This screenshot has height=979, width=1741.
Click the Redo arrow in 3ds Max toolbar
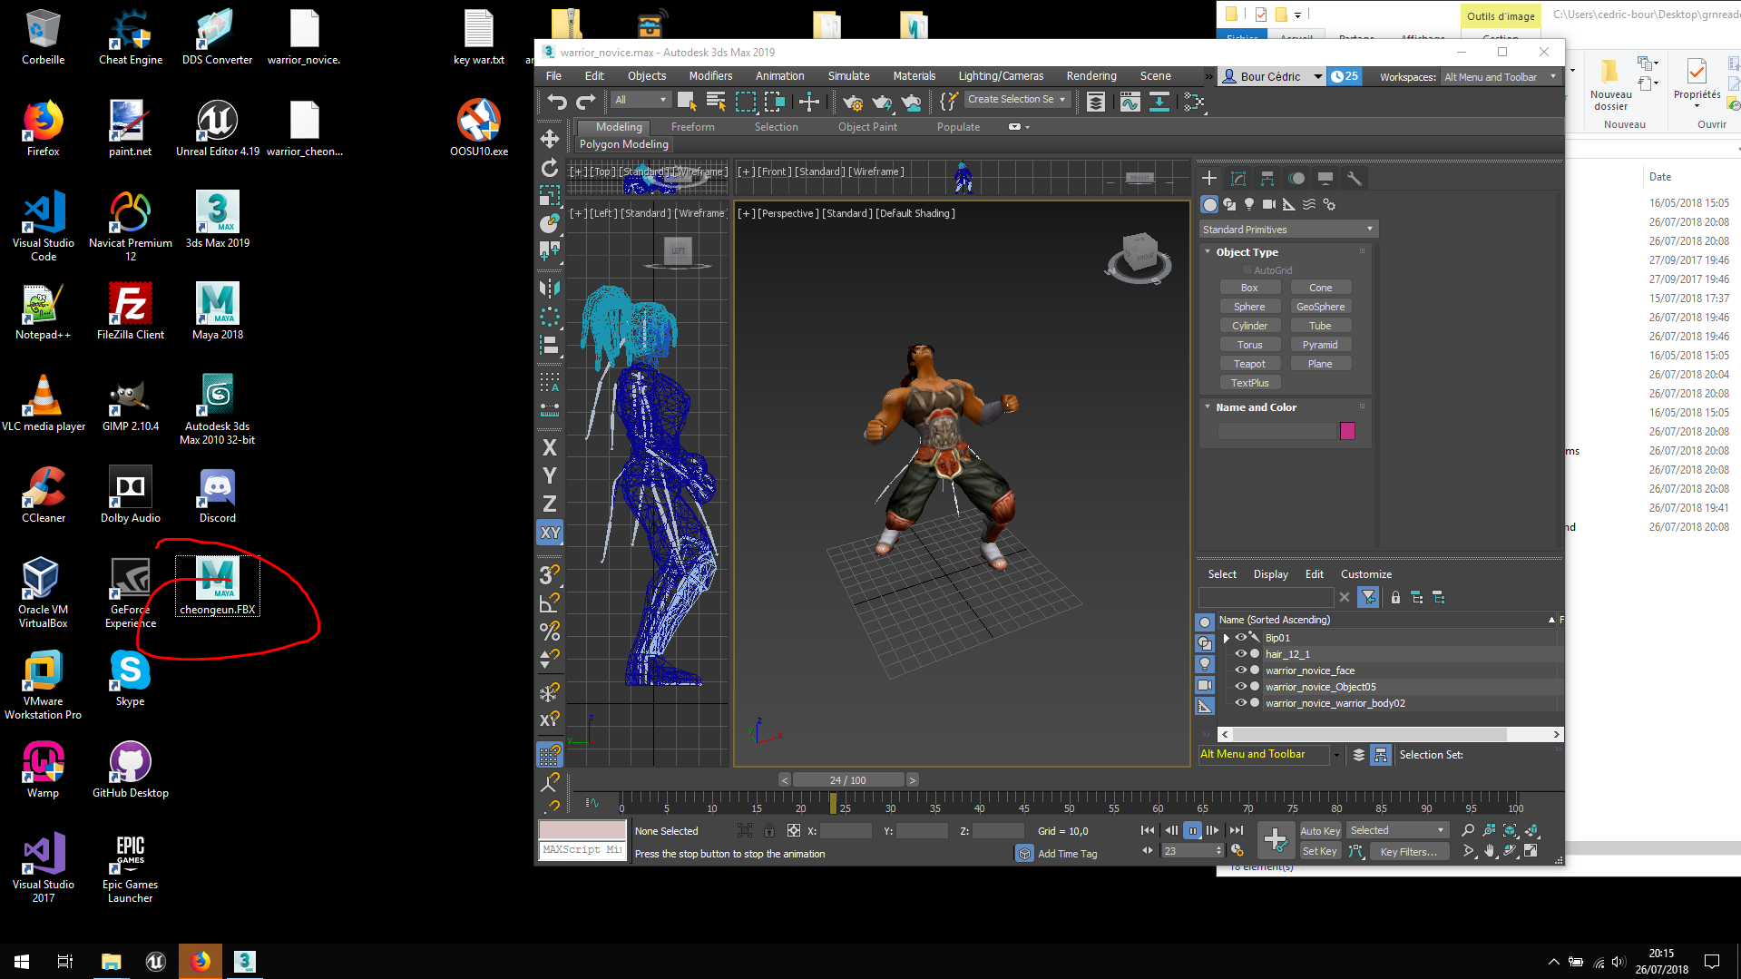coord(586,102)
